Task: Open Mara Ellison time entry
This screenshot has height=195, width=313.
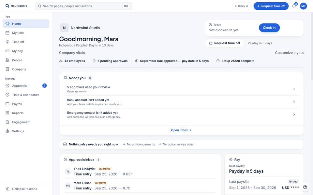Action: (x=140, y=186)
